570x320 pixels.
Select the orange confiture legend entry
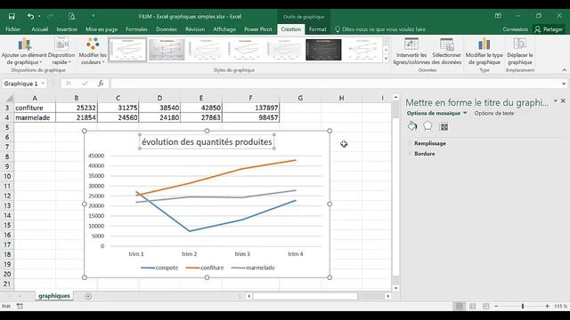tap(205, 268)
